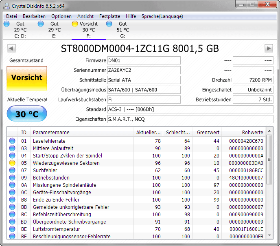Click yellow warning icon for Wiederzugewiesene Sektoren

coord(12,163)
